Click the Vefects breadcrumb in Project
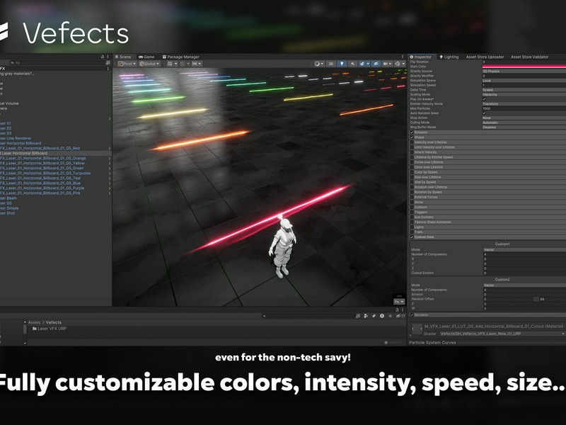The image size is (566, 425). 54,322
